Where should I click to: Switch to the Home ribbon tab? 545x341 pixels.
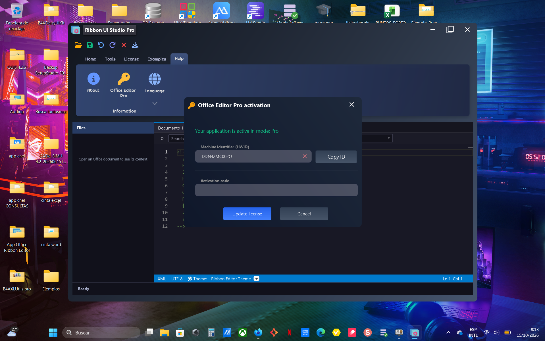pos(91,59)
